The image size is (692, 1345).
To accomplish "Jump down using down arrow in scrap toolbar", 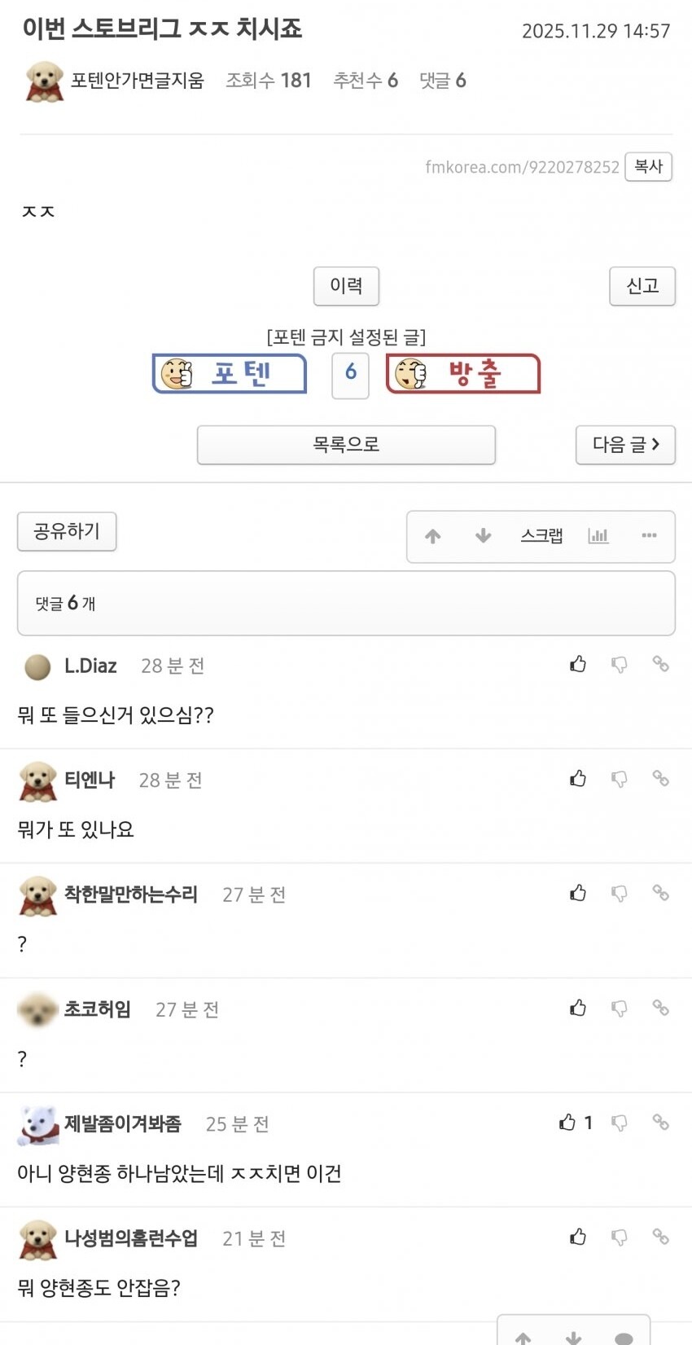I will 484,536.
